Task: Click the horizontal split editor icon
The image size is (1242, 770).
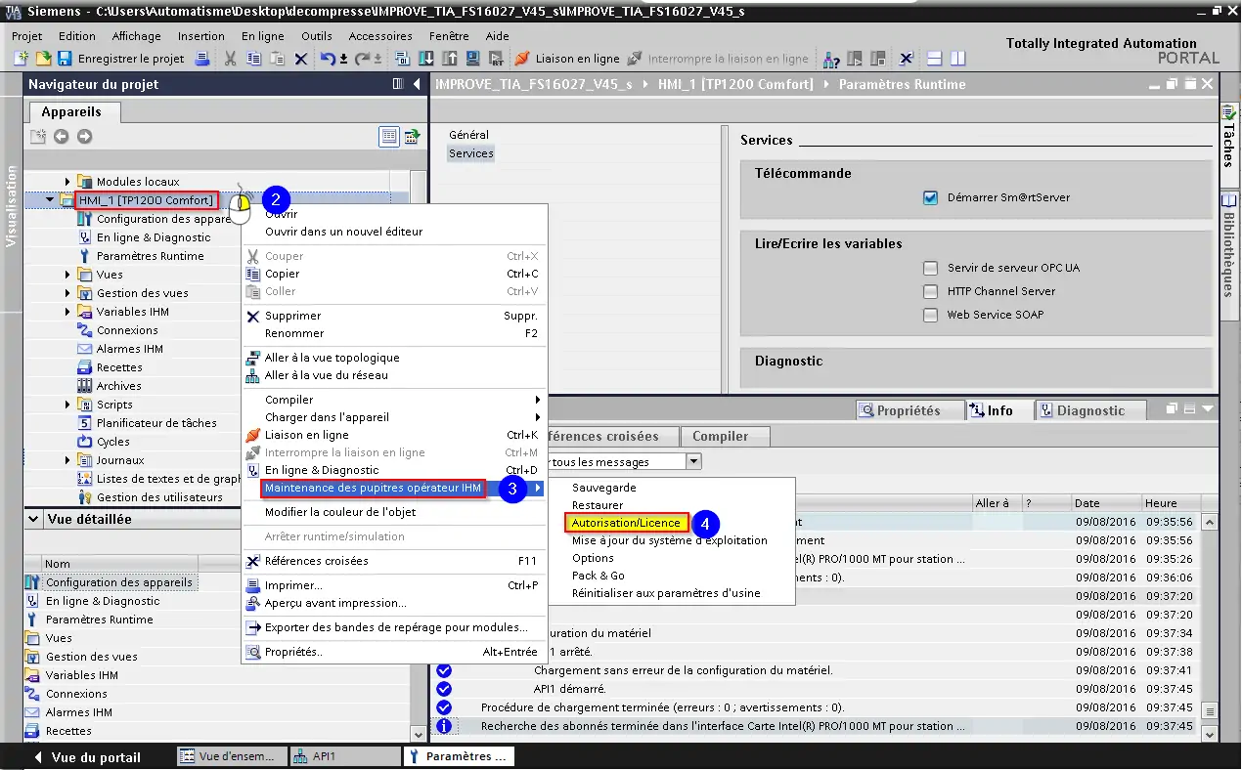Action: click(x=935, y=59)
